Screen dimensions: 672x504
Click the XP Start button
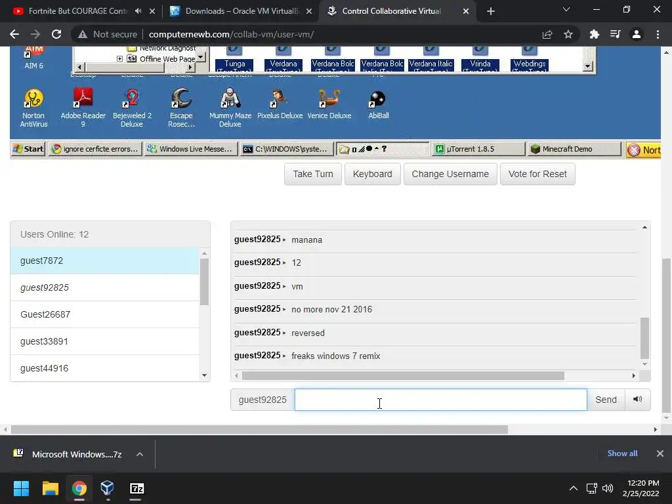click(28, 149)
